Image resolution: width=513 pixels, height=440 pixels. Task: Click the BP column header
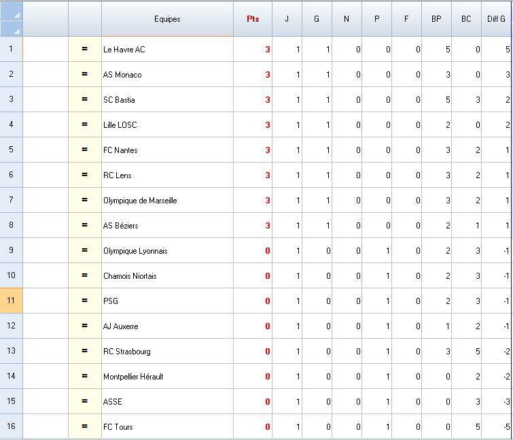436,19
